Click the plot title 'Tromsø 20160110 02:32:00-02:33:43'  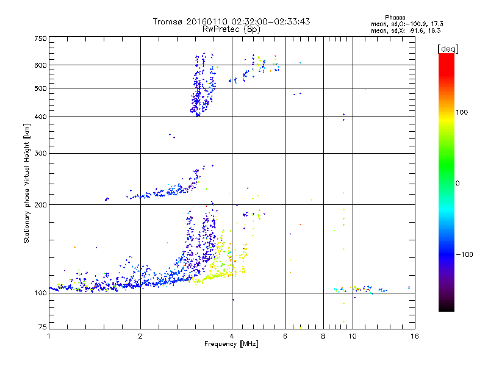(231, 21)
